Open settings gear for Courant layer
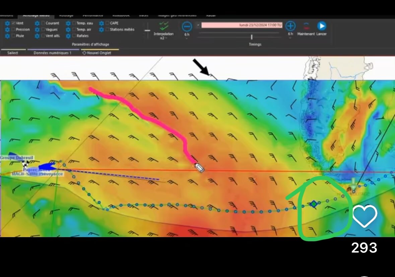Screen dimensions: 395x277 [x=37, y=23]
